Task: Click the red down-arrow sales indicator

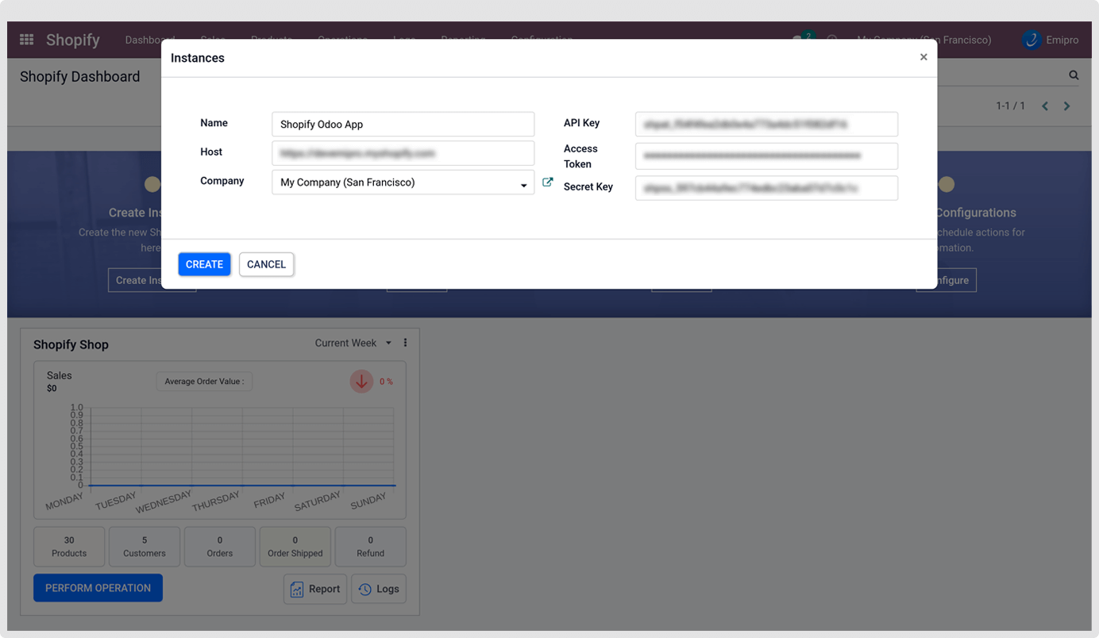Action: [x=361, y=382]
